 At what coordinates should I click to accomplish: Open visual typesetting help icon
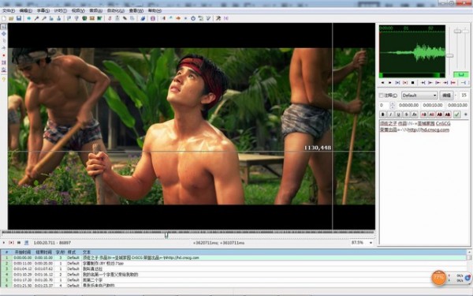4,79
